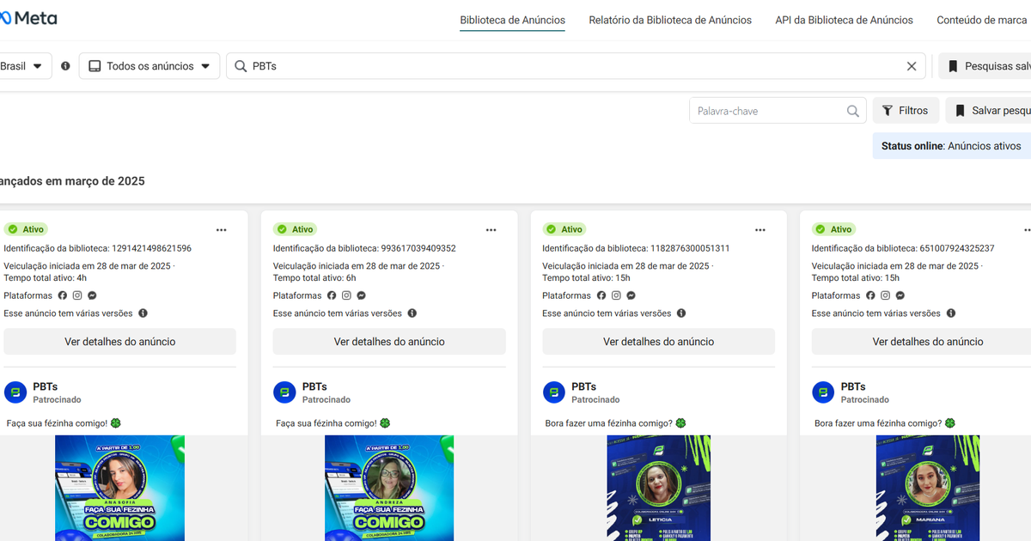1031x541 pixels.
Task: Open the Filtros button
Action: [906, 111]
